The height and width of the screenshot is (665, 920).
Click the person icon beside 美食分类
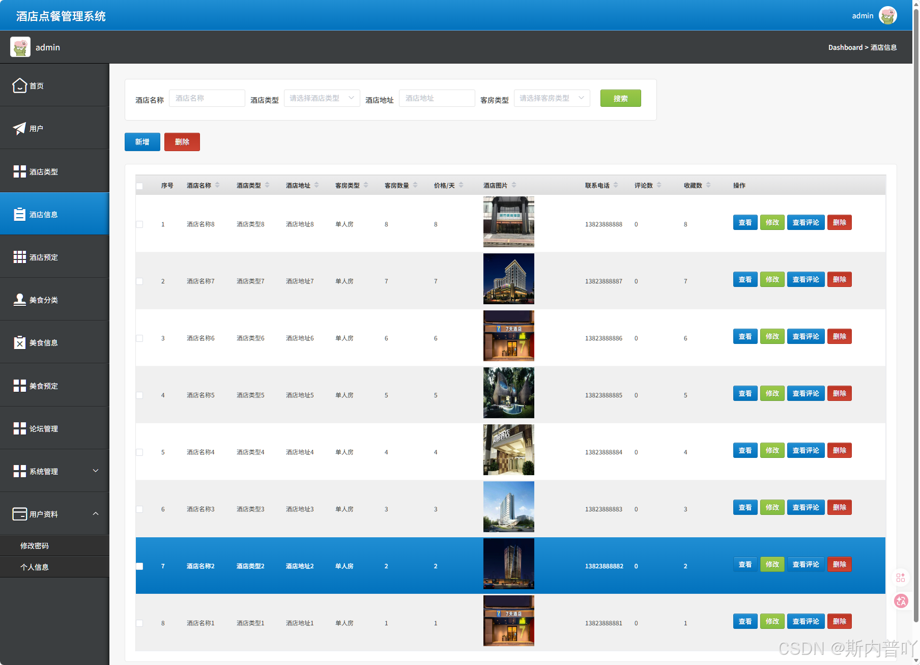(19, 300)
